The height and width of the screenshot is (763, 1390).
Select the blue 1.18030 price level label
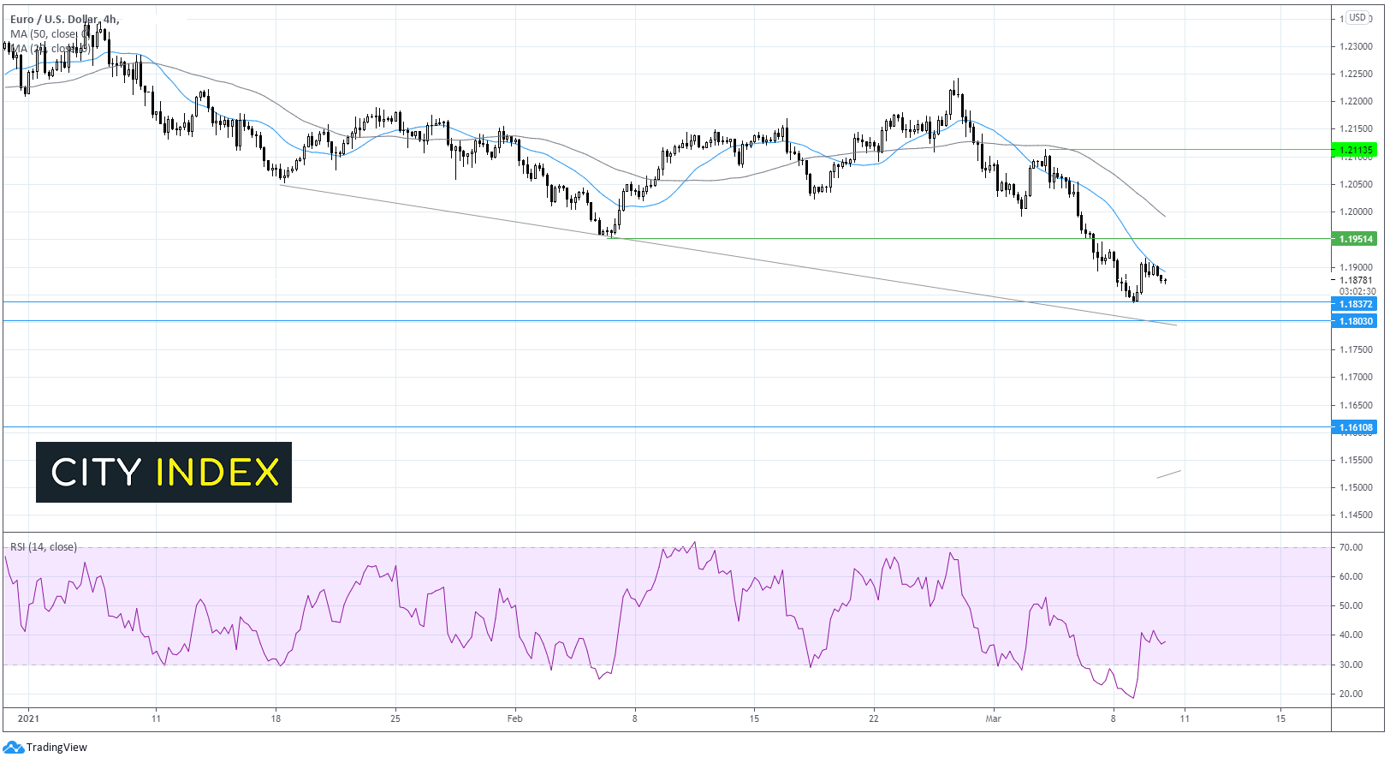tap(1355, 321)
